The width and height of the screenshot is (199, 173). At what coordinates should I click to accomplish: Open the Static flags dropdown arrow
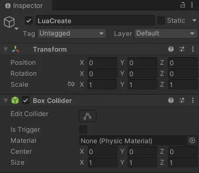pyautogui.click(x=194, y=21)
